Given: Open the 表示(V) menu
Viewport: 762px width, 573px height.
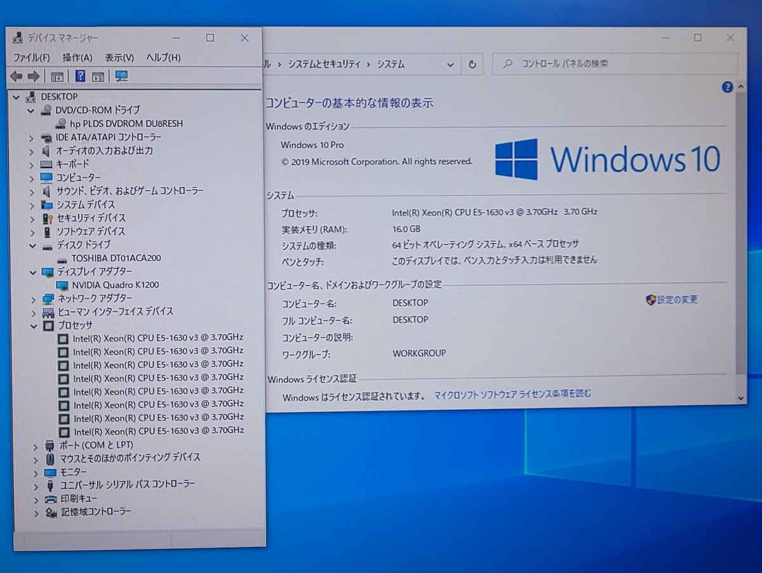Looking at the screenshot, I should point(119,58).
